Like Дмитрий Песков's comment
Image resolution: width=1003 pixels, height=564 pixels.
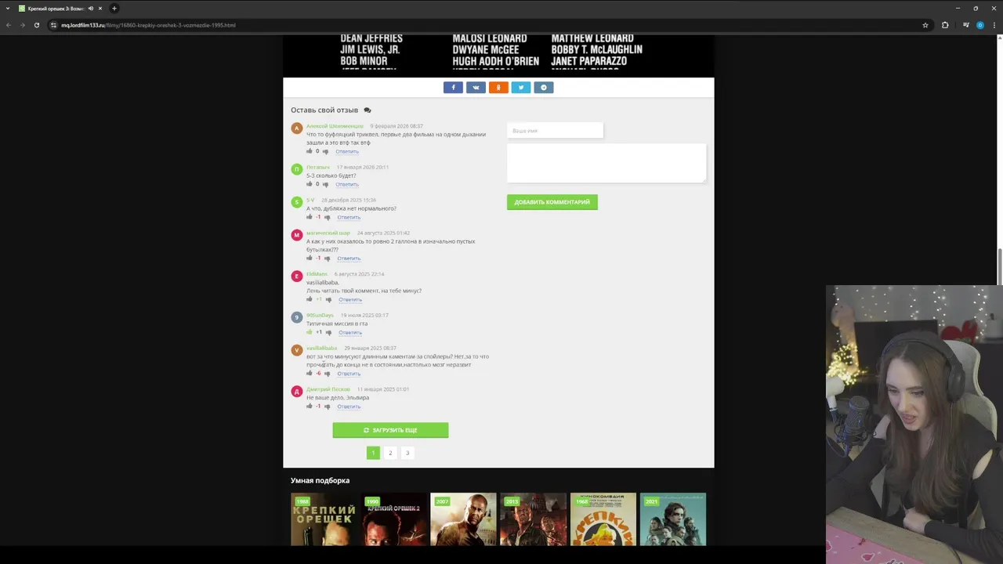click(x=310, y=406)
